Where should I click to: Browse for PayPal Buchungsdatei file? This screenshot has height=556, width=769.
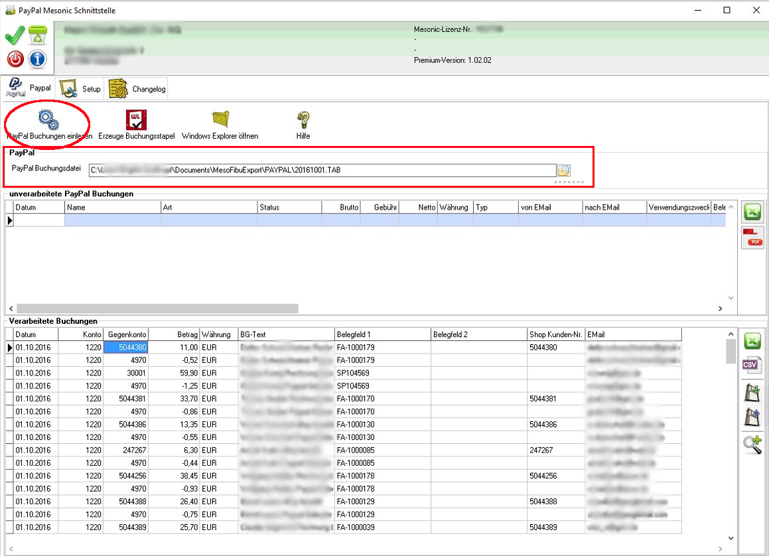coord(564,170)
